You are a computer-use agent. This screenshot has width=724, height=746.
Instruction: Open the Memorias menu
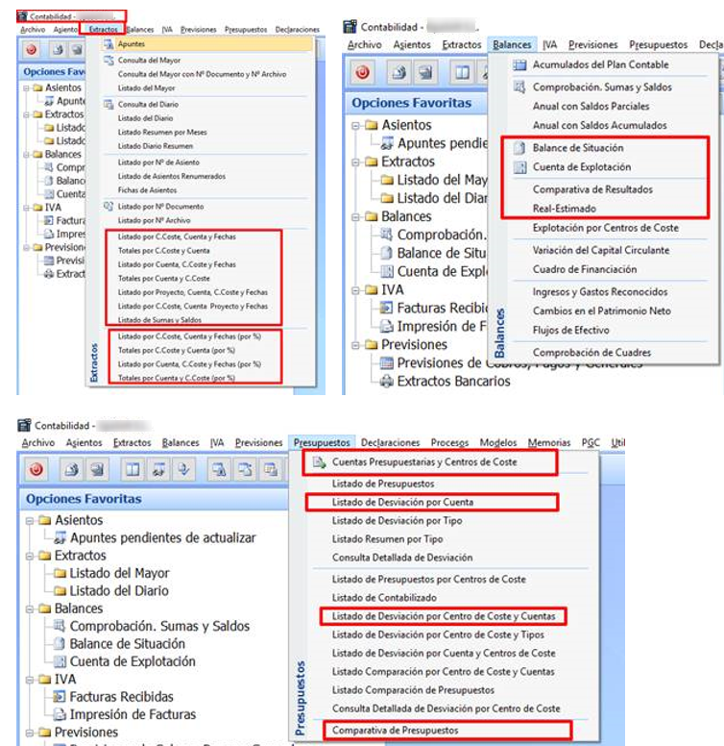[548, 443]
